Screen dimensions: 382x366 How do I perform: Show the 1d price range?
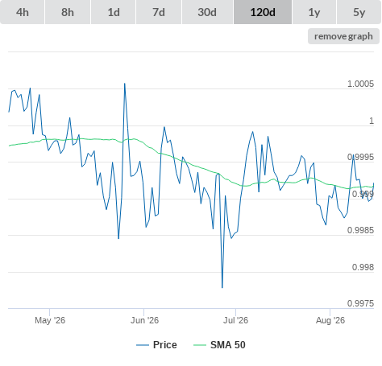coord(114,12)
